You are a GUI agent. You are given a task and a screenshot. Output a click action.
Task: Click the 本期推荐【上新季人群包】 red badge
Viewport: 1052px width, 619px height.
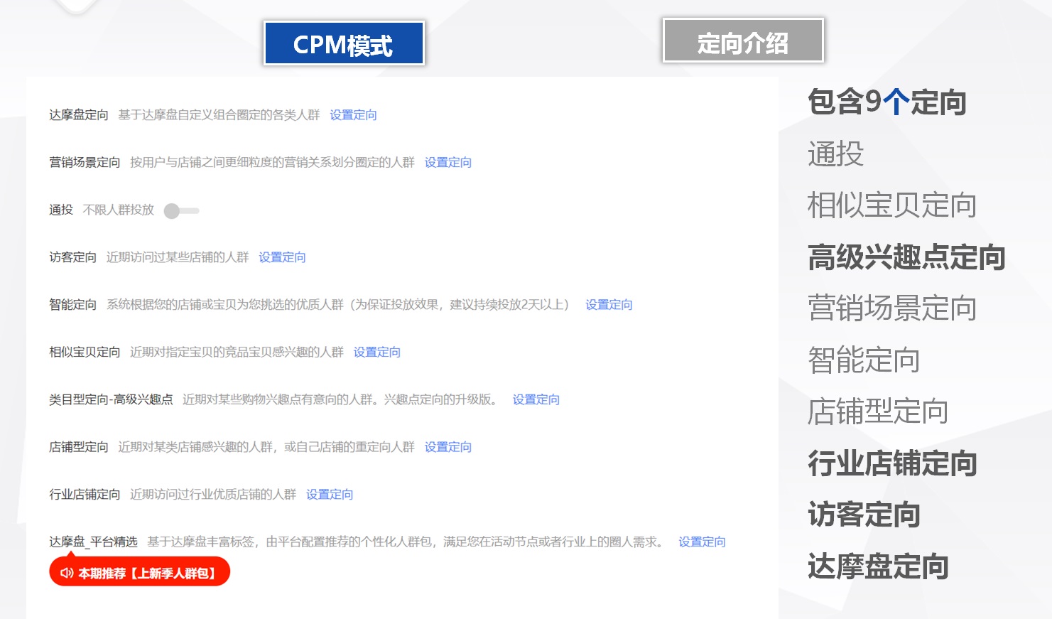click(x=140, y=572)
